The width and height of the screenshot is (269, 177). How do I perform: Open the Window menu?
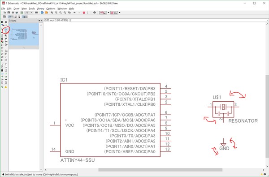click(62, 9)
